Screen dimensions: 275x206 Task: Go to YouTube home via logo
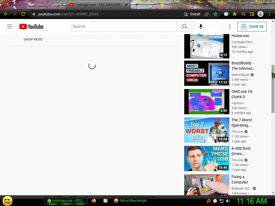(x=31, y=27)
